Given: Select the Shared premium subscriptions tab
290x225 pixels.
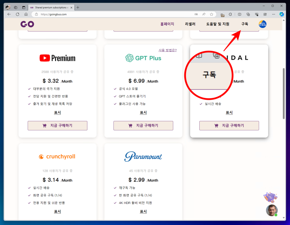Looking at the screenshot, I should click(x=51, y=8).
